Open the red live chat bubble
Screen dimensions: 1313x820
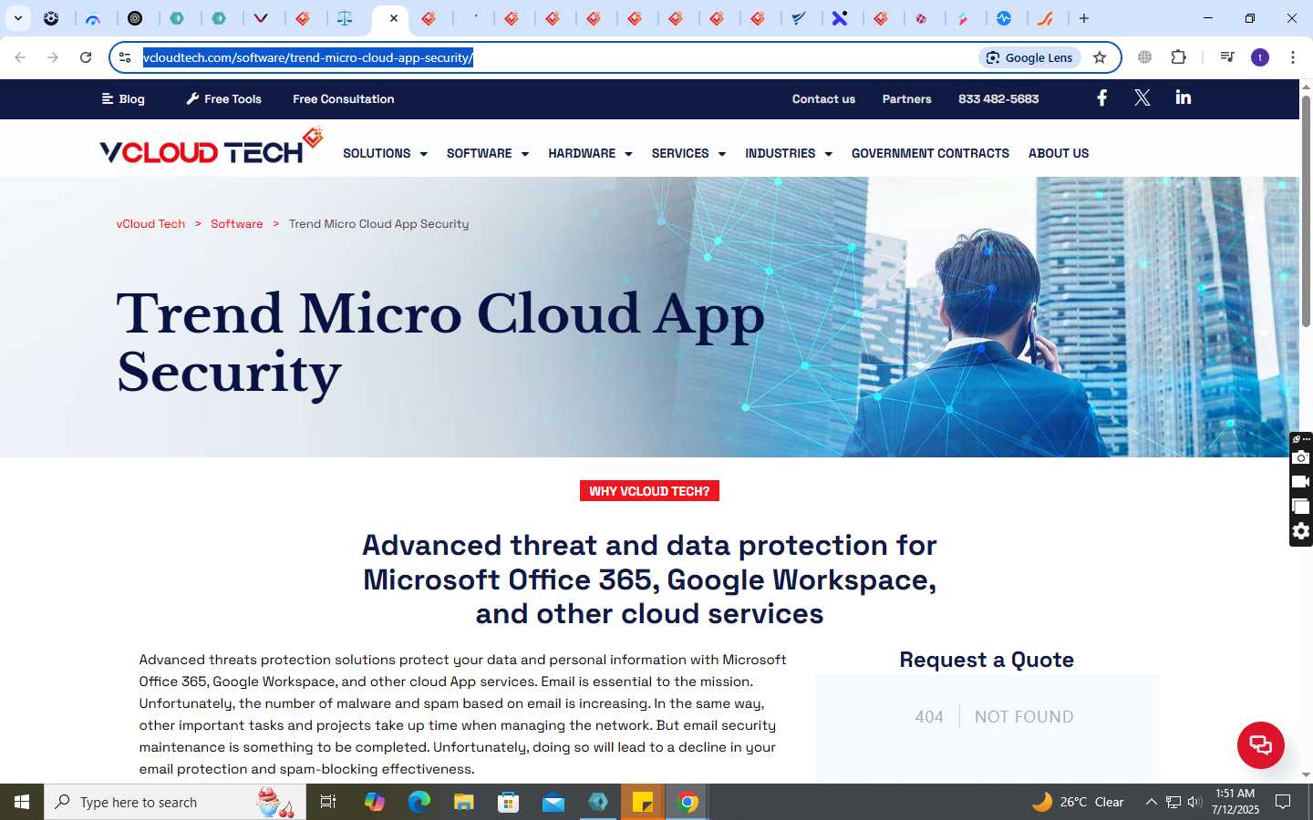(1260, 744)
